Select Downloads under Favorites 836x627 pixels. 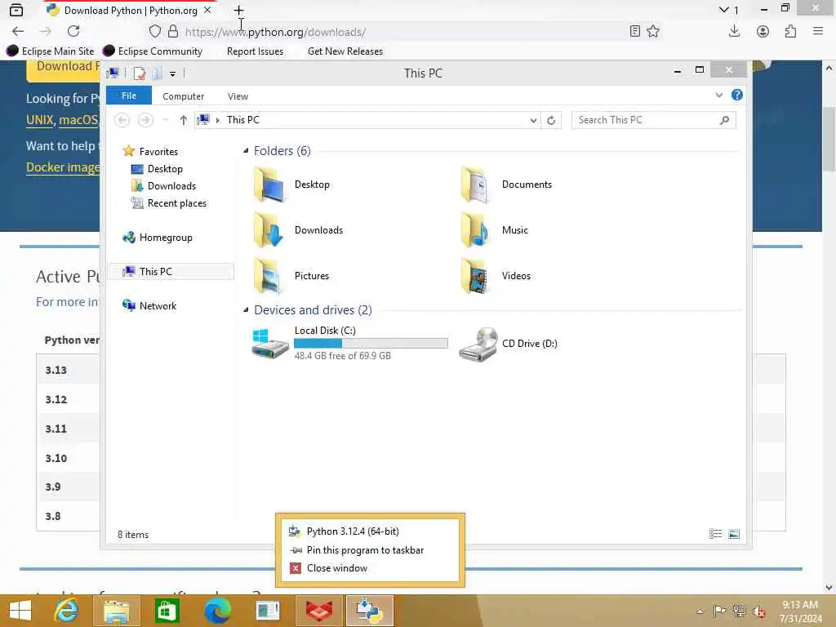tap(171, 186)
